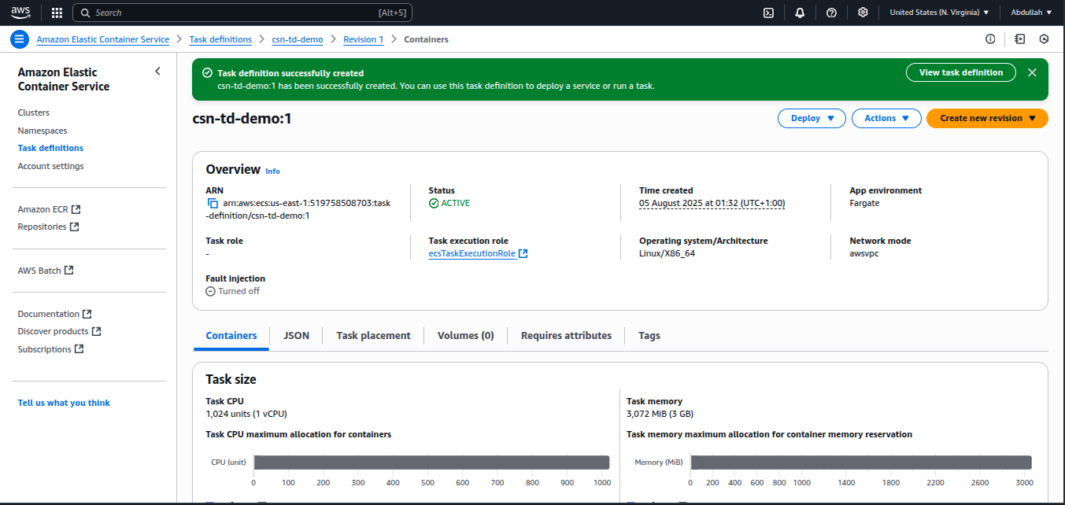Screen dimensions: 1065x505
Task: Click the green ACTIVE status check icon
Action: pos(434,203)
